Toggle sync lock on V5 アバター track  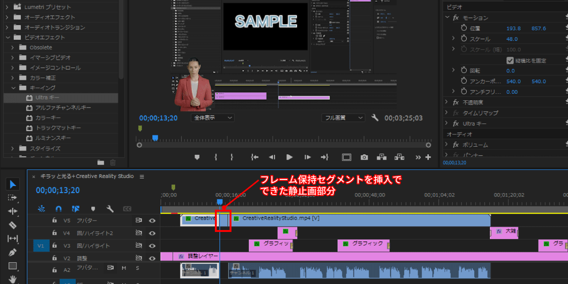(139, 221)
